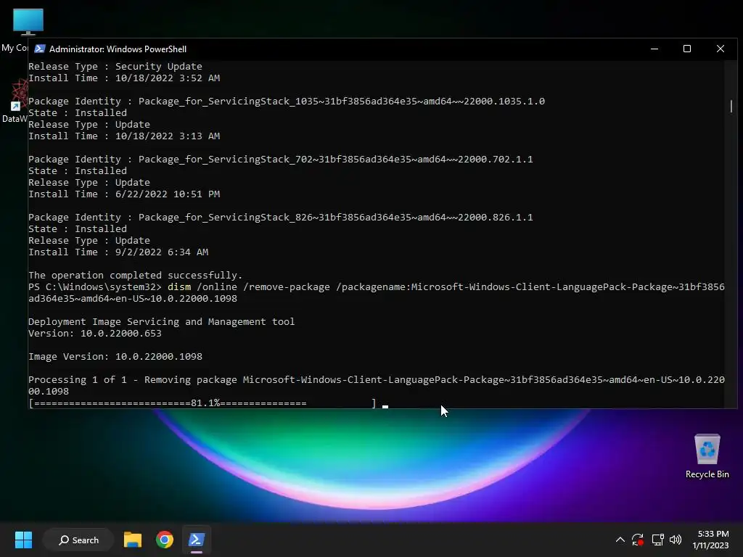743x557 pixels.
Task: Select the Recycle Bin desktop icon
Action: 707,456
